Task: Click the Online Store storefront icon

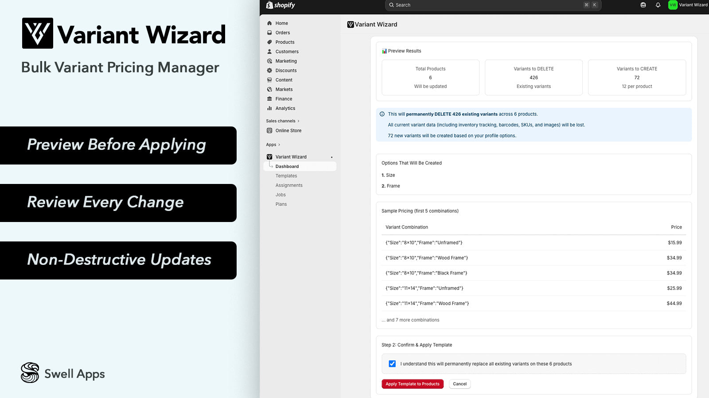Action: [269, 130]
